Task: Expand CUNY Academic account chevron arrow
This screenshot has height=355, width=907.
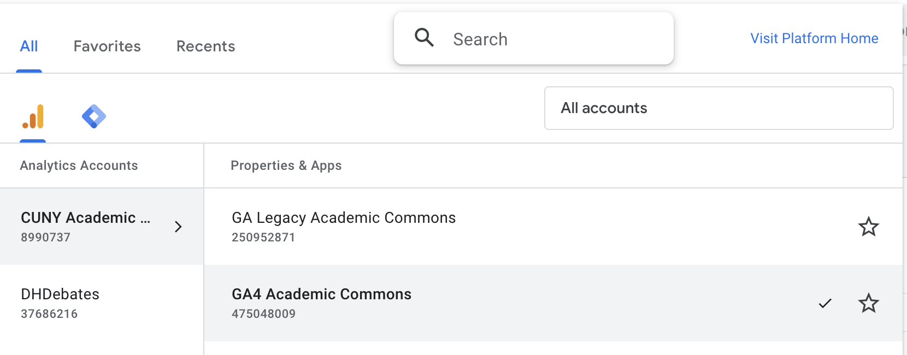Action: pyautogui.click(x=178, y=227)
